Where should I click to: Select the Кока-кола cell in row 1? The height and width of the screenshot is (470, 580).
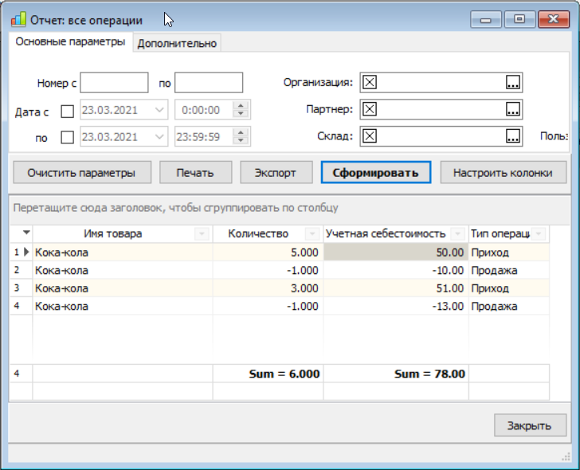tap(123, 253)
